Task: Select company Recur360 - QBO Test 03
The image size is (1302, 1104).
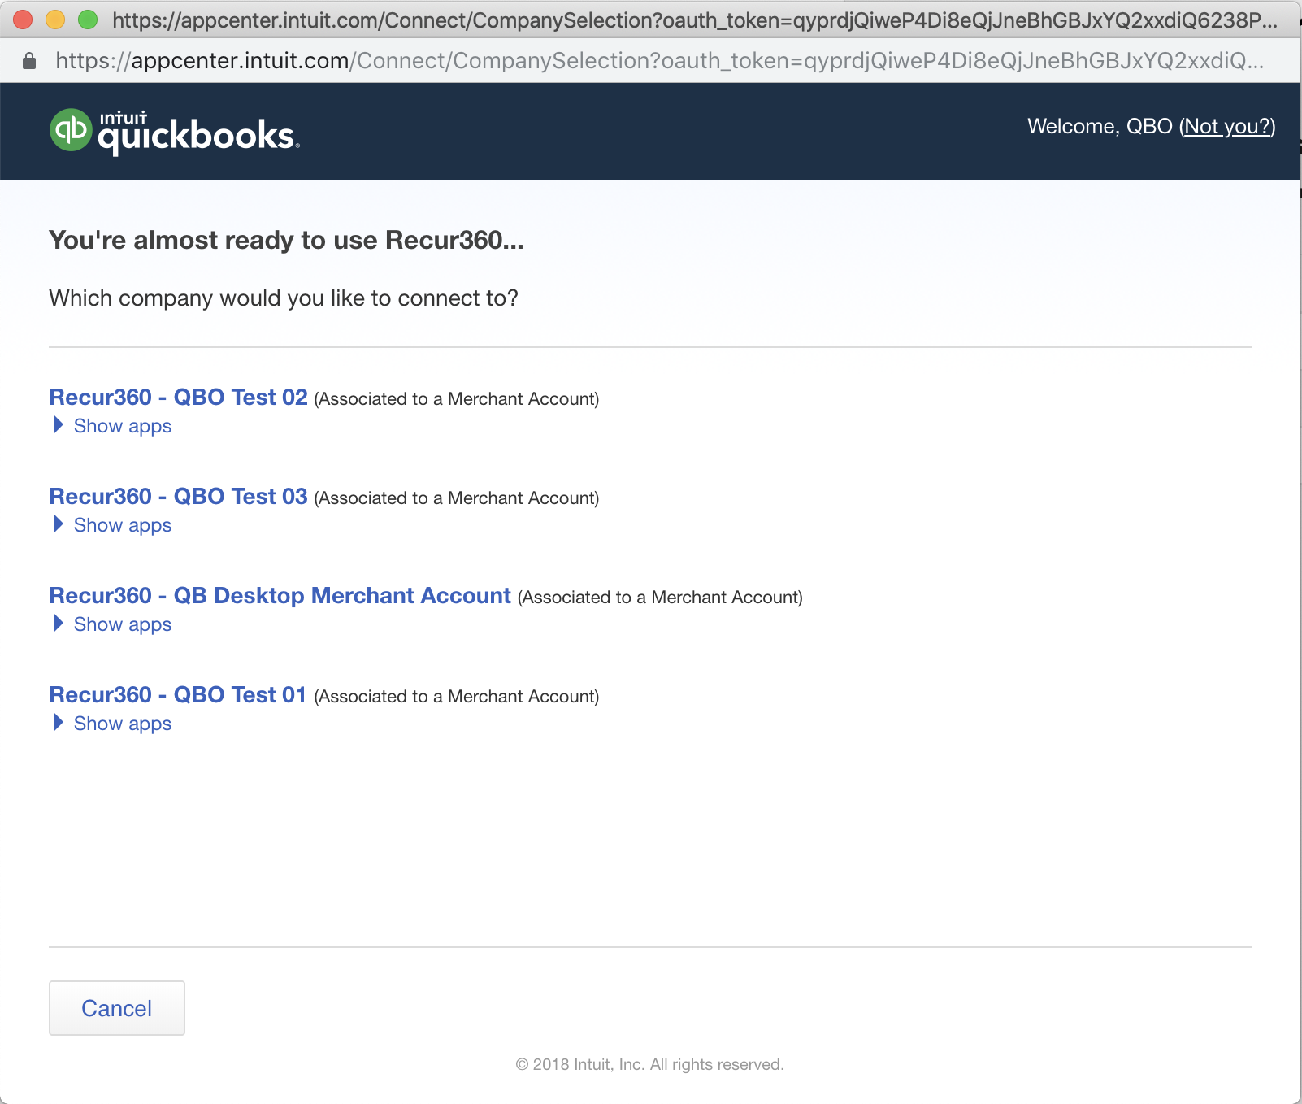Action: click(178, 496)
